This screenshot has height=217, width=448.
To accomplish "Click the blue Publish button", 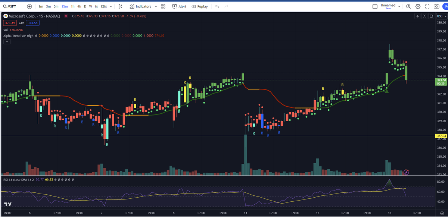I will (x=445, y=6).
